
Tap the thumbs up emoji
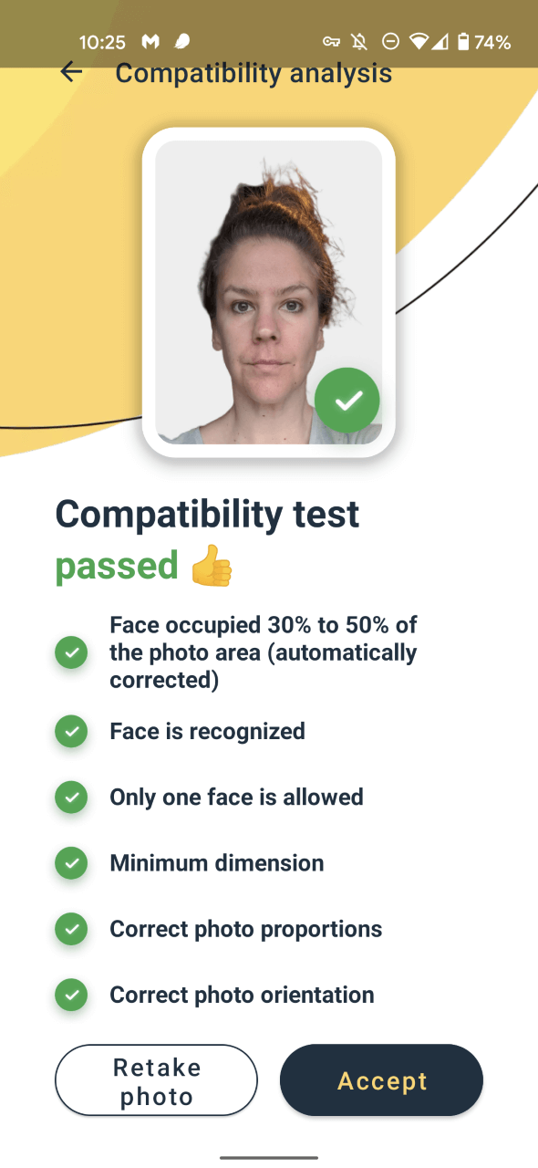[x=212, y=566]
